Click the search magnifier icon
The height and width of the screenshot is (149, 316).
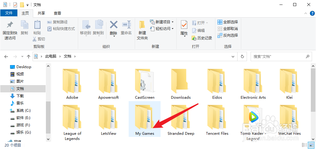coord(307,57)
